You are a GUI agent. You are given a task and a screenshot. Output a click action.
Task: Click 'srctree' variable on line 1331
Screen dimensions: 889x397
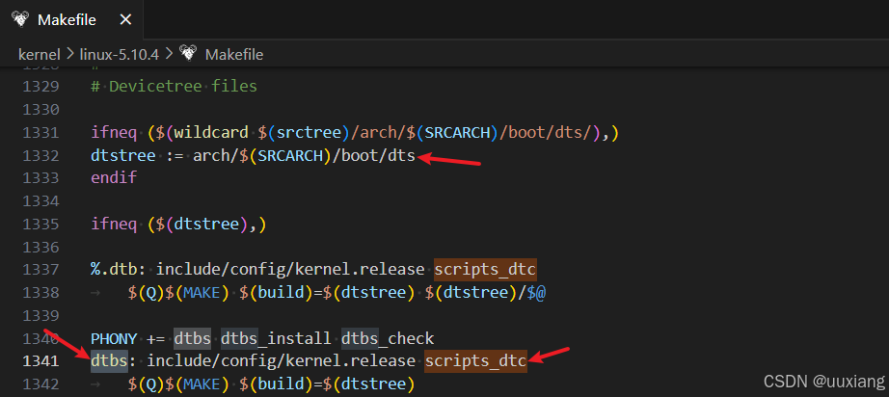(x=309, y=133)
